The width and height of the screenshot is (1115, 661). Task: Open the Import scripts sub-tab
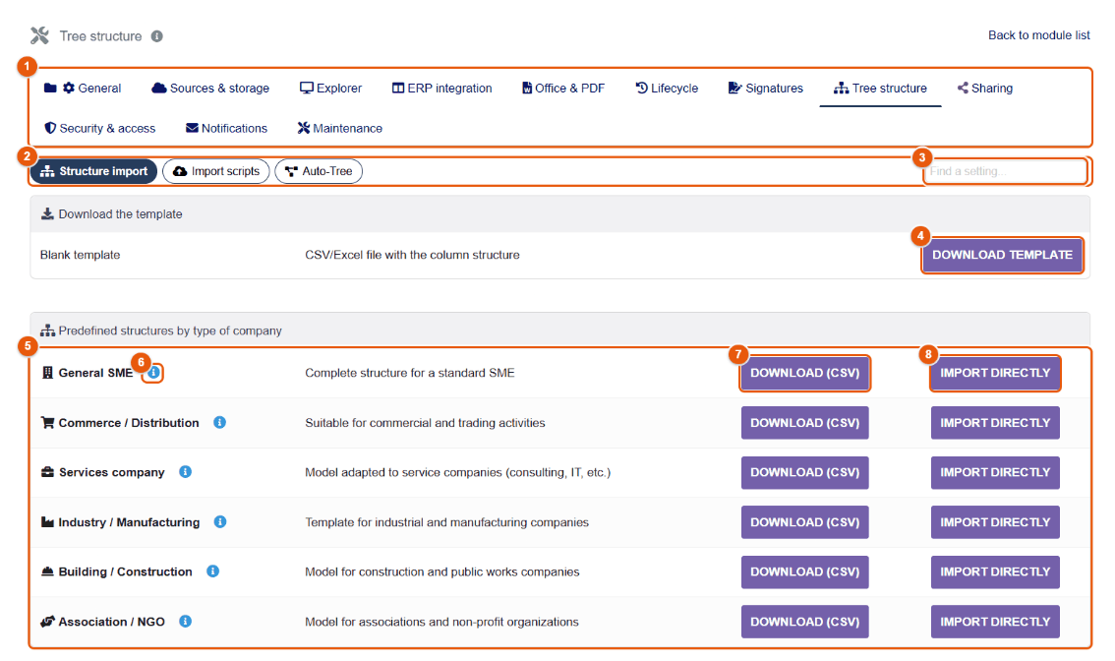point(216,171)
